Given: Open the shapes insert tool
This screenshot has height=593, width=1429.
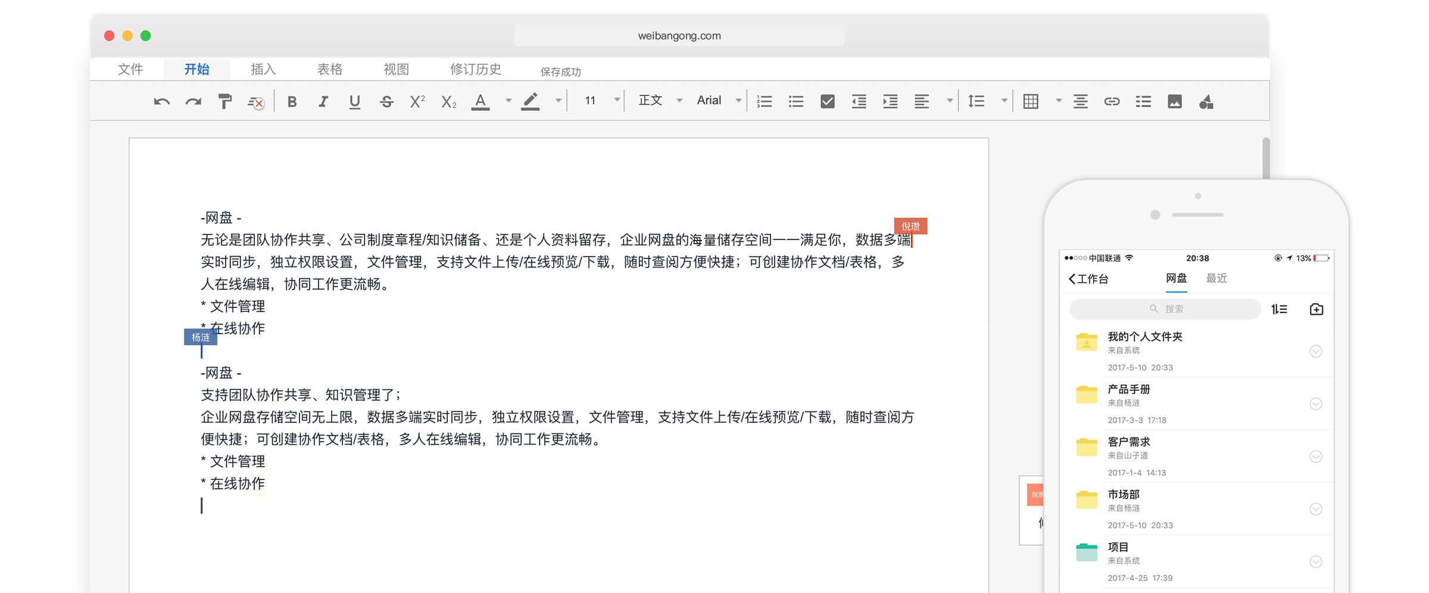Looking at the screenshot, I should pos(1206,102).
